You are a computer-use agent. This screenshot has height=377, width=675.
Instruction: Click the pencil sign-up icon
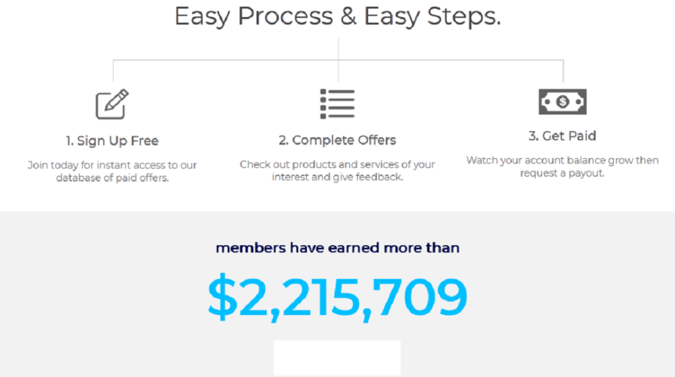tap(112, 104)
